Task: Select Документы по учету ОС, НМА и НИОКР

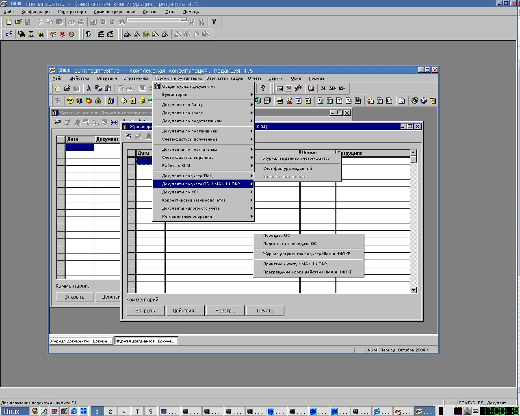Action: tap(203, 184)
